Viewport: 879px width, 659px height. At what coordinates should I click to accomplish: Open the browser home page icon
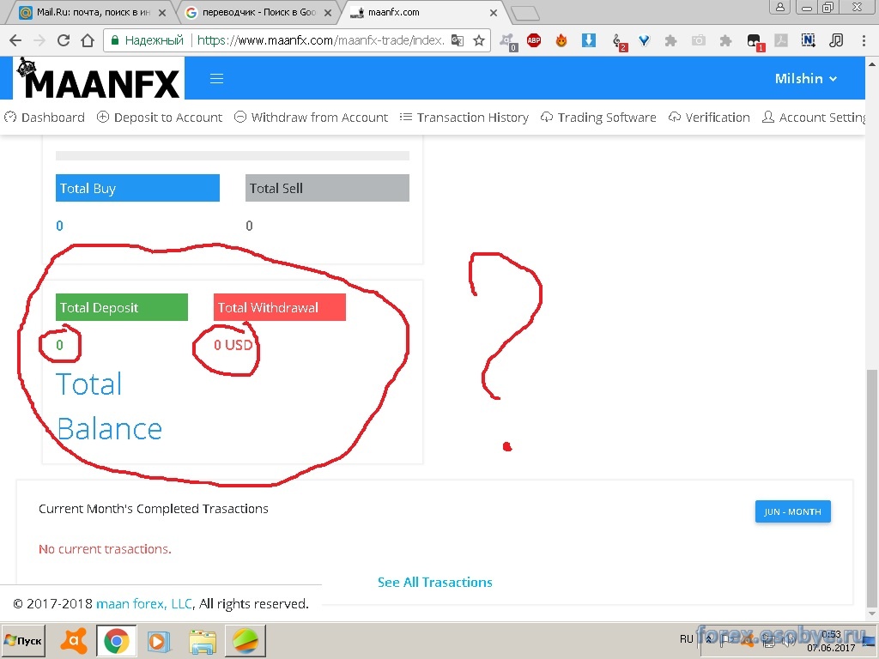coord(88,40)
